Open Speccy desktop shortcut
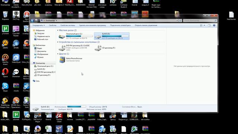The height and width of the screenshot is (134, 238). tap(113, 117)
